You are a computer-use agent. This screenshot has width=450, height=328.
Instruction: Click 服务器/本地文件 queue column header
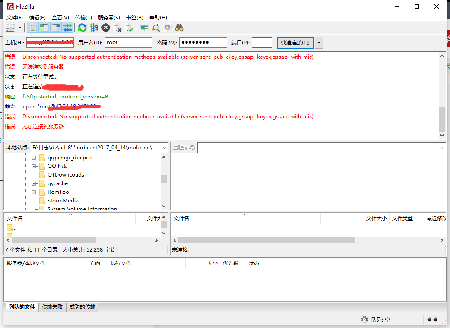(x=43, y=263)
